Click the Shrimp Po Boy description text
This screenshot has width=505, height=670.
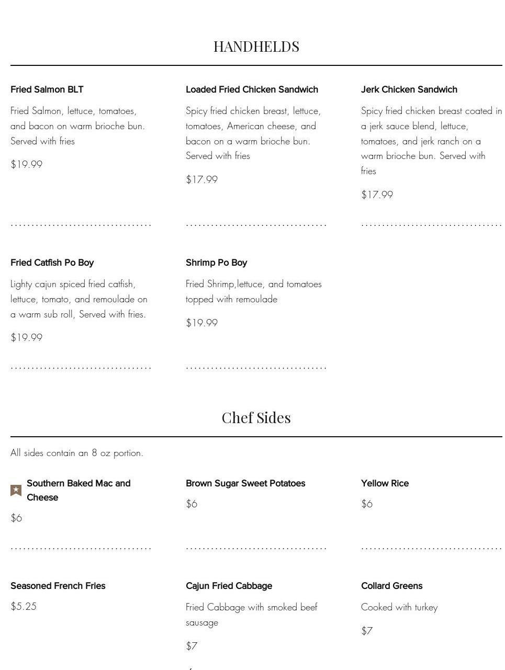coord(253,292)
